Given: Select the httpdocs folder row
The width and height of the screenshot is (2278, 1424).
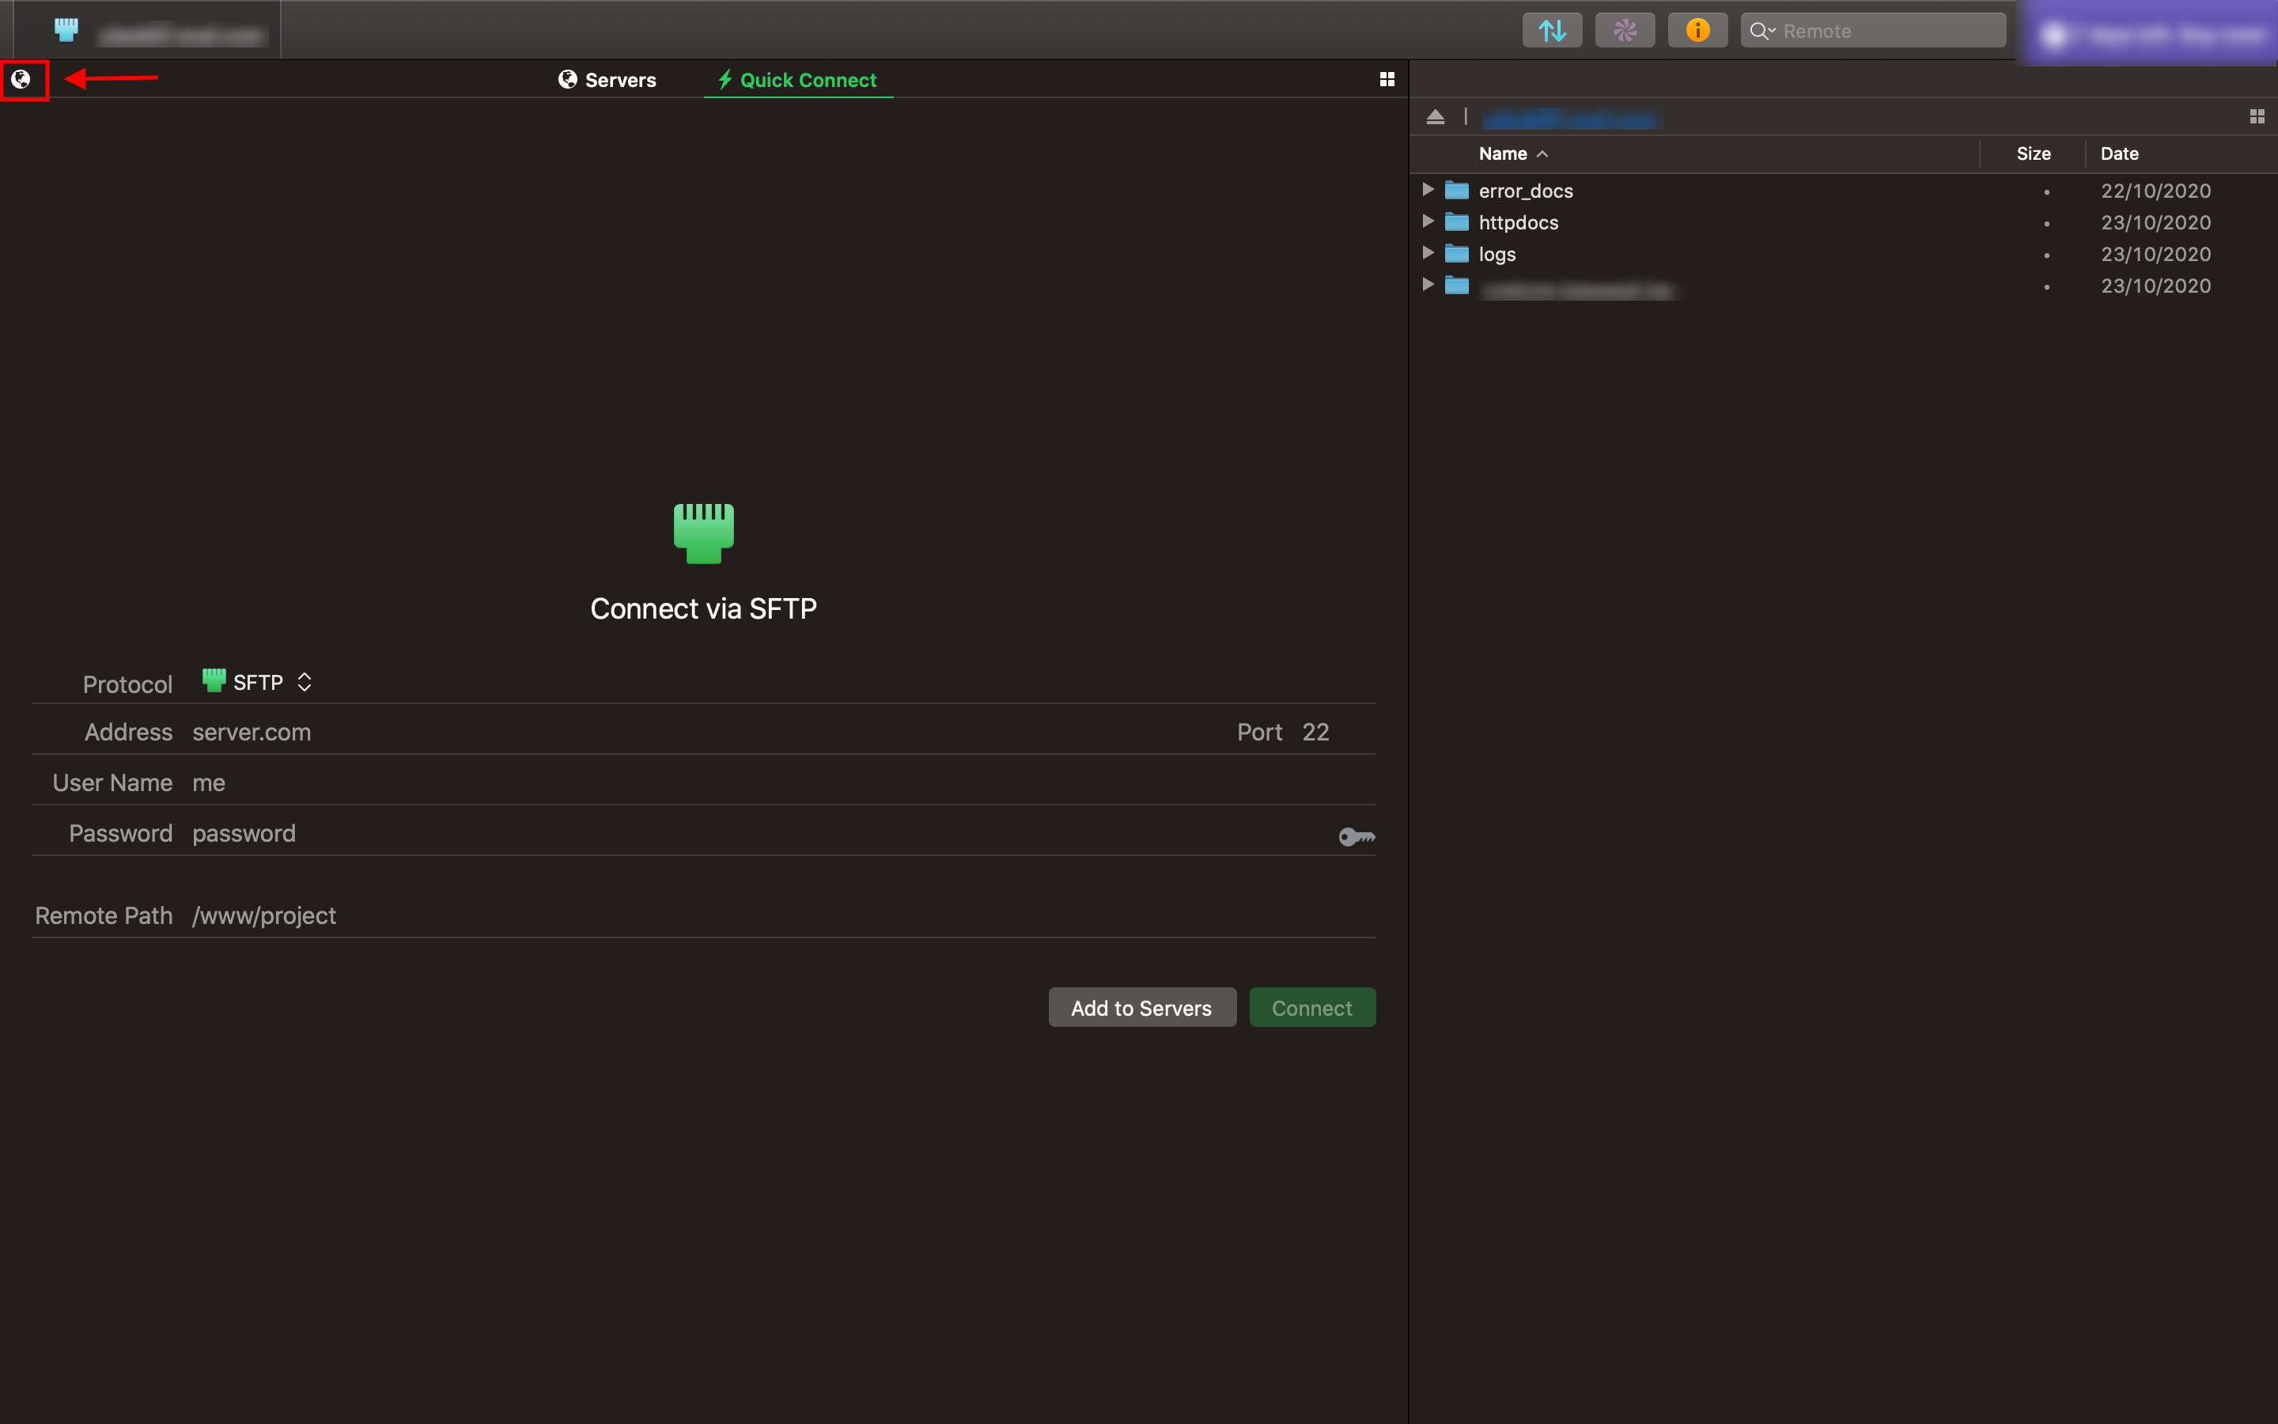Looking at the screenshot, I should coord(1843,222).
